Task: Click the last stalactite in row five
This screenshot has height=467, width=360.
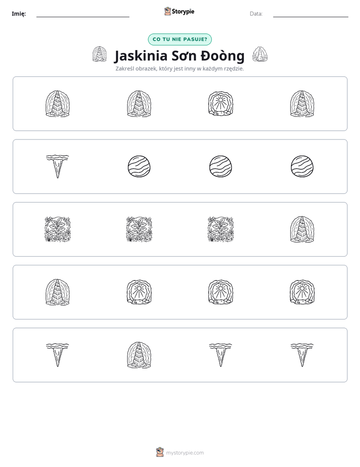Action: [x=302, y=355]
